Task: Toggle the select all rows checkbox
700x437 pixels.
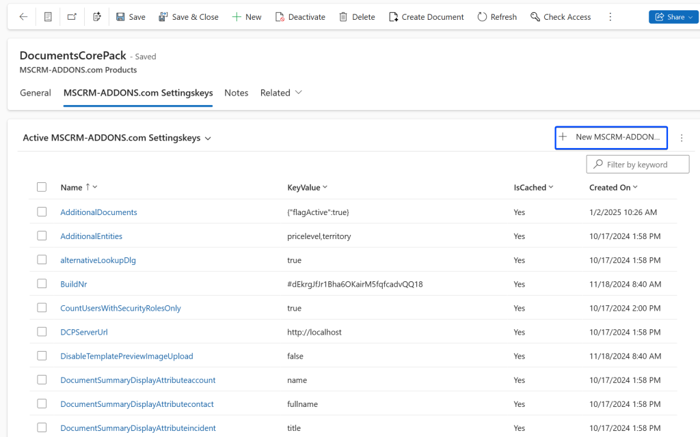Action: 42,187
